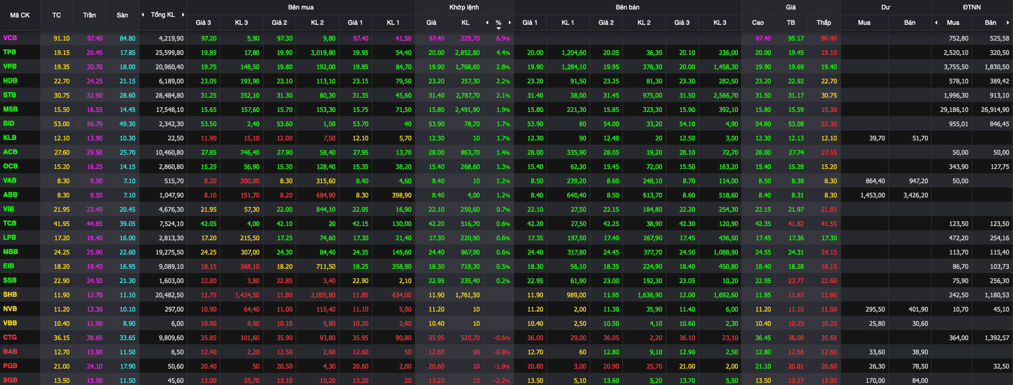Click BID ceiling price 56.70

pyautogui.click(x=94, y=124)
